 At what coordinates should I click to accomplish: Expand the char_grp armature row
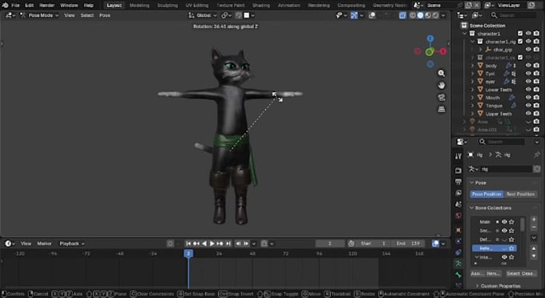pyautogui.click(x=480, y=50)
